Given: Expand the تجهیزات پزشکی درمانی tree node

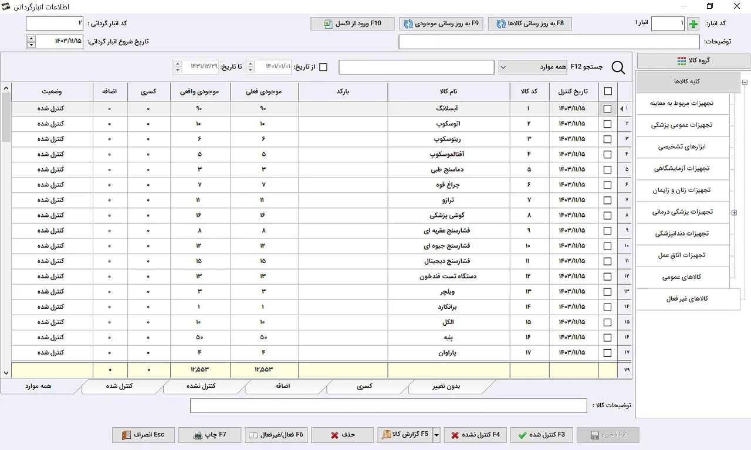Looking at the screenshot, I should 734,213.
